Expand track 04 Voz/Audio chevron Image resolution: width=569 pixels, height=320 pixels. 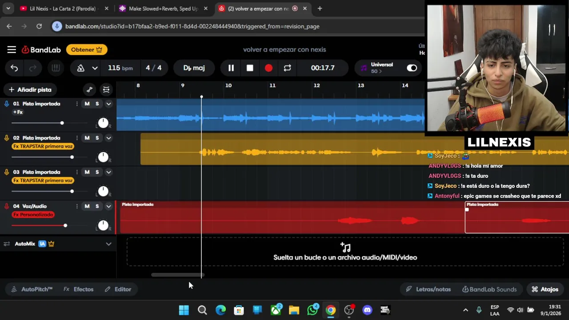click(x=108, y=206)
